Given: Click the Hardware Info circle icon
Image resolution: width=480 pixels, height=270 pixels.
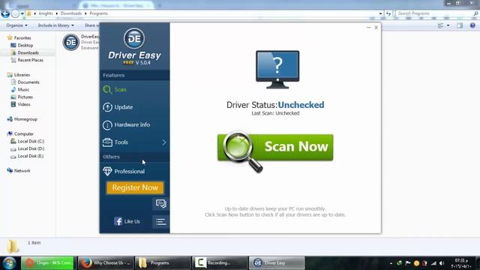Looking at the screenshot, I should 107,125.
